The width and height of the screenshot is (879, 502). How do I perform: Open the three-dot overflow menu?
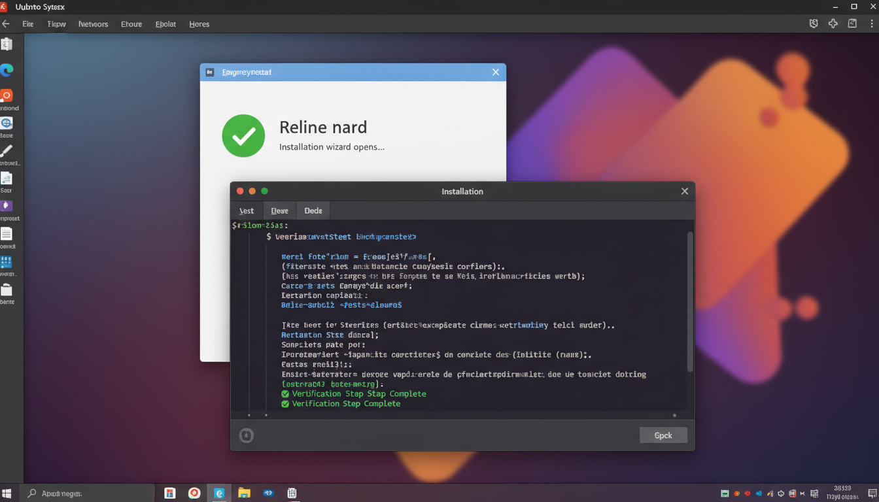coord(872,24)
